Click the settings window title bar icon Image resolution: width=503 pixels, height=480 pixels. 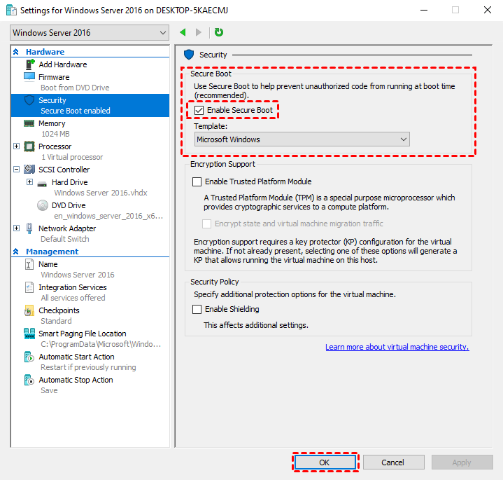(x=12, y=11)
